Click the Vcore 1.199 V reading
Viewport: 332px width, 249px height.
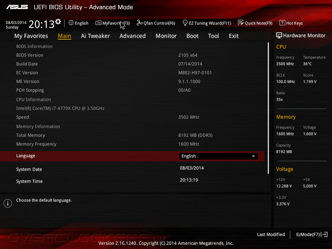point(310,82)
